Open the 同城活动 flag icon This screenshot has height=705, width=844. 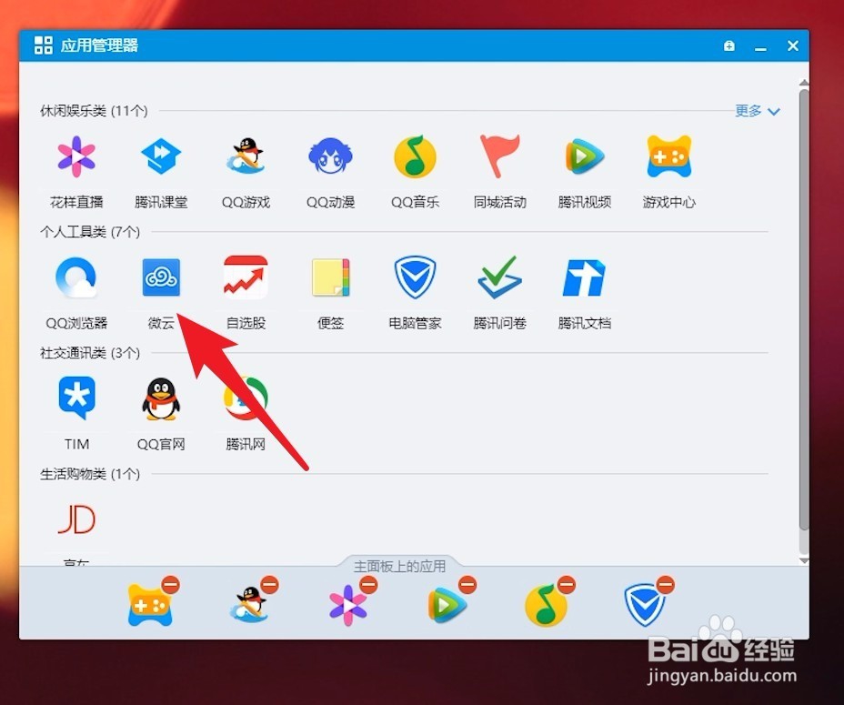pos(499,156)
